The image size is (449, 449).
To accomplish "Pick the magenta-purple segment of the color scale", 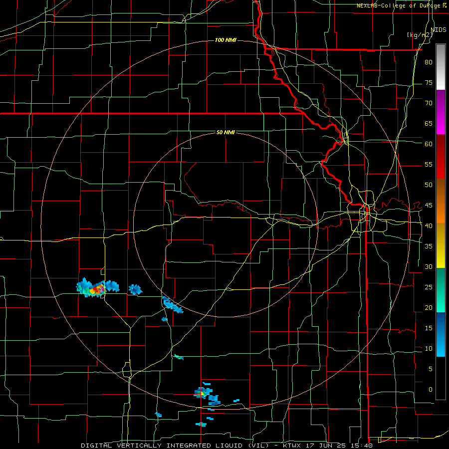I will click(441, 112).
